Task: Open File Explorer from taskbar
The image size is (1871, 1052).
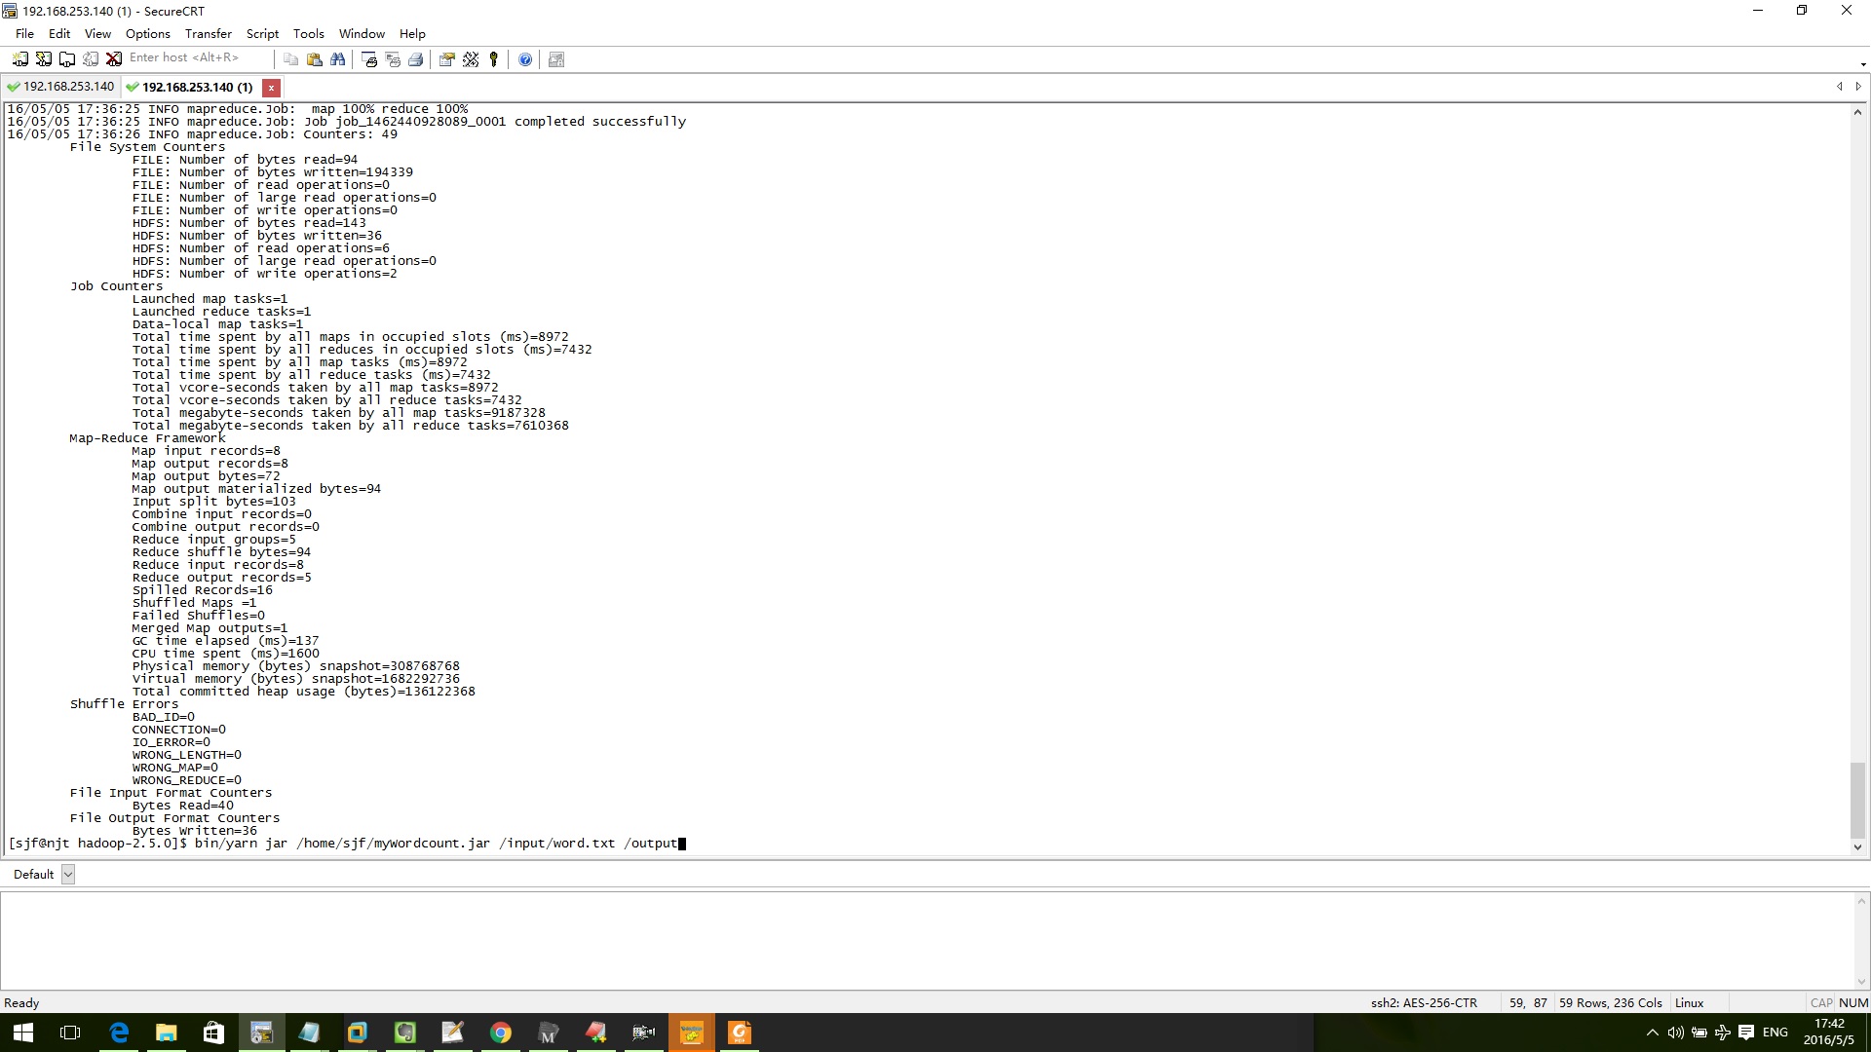Action: (167, 1033)
